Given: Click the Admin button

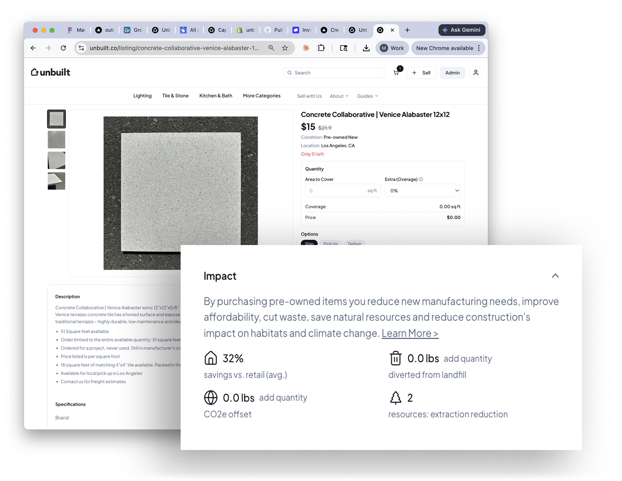Looking at the screenshot, I should tap(452, 73).
